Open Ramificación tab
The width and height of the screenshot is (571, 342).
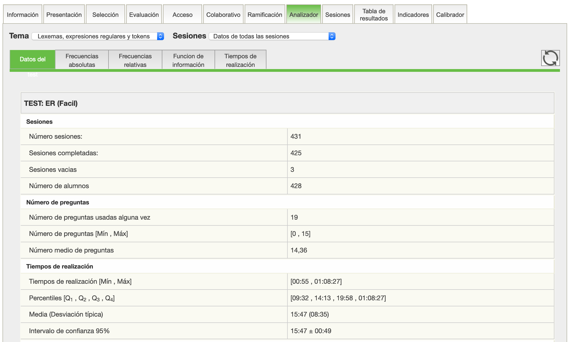[265, 15]
